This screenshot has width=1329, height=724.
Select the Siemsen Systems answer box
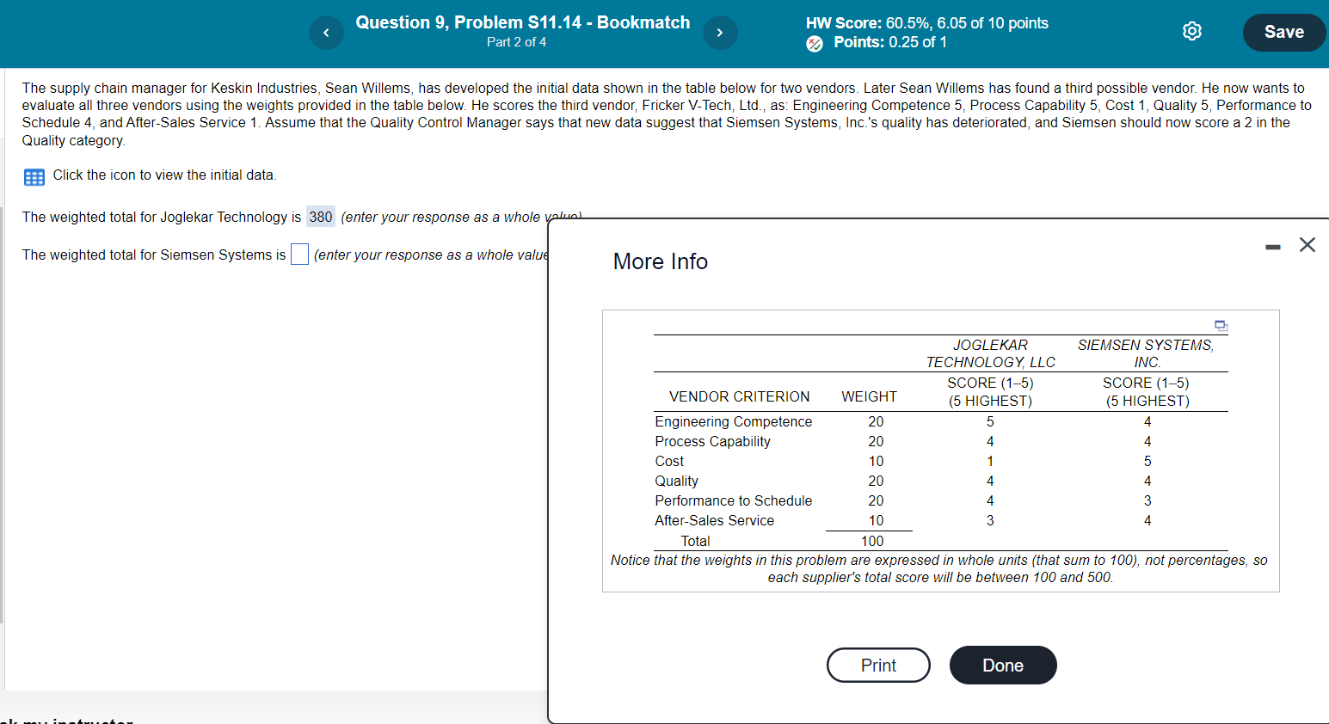coord(299,254)
